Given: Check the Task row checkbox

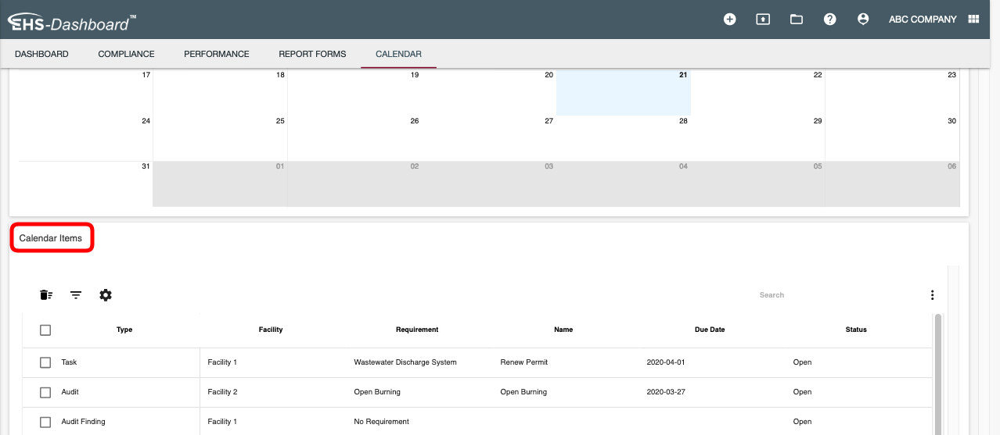Looking at the screenshot, I should pyautogui.click(x=45, y=362).
